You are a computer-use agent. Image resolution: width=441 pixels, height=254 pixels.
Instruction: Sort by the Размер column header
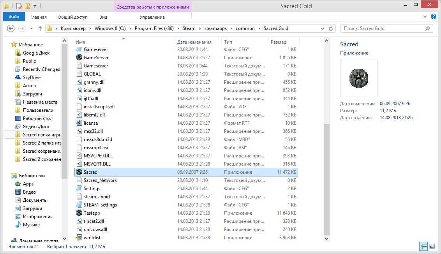point(279,42)
